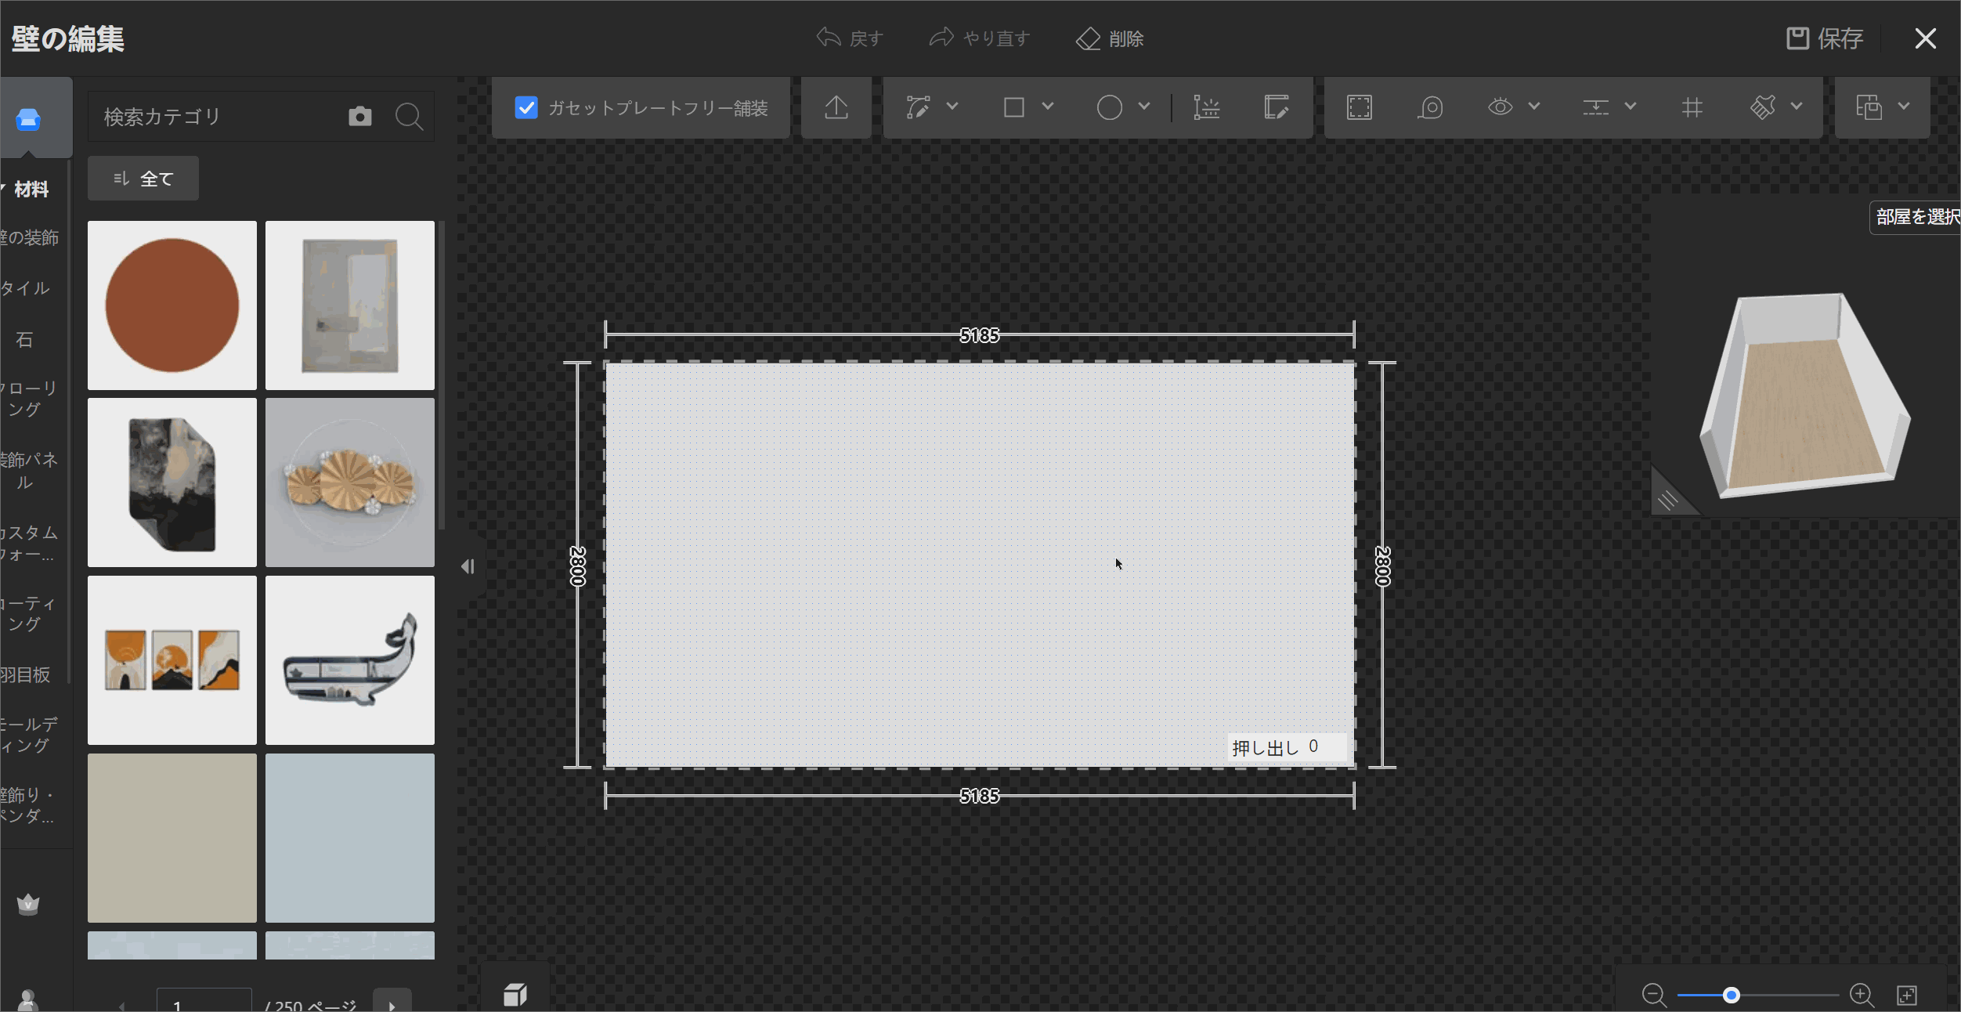Image resolution: width=1961 pixels, height=1012 pixels.
Task: Pick the light blue-gray swatch material
Action: (350, 838)
